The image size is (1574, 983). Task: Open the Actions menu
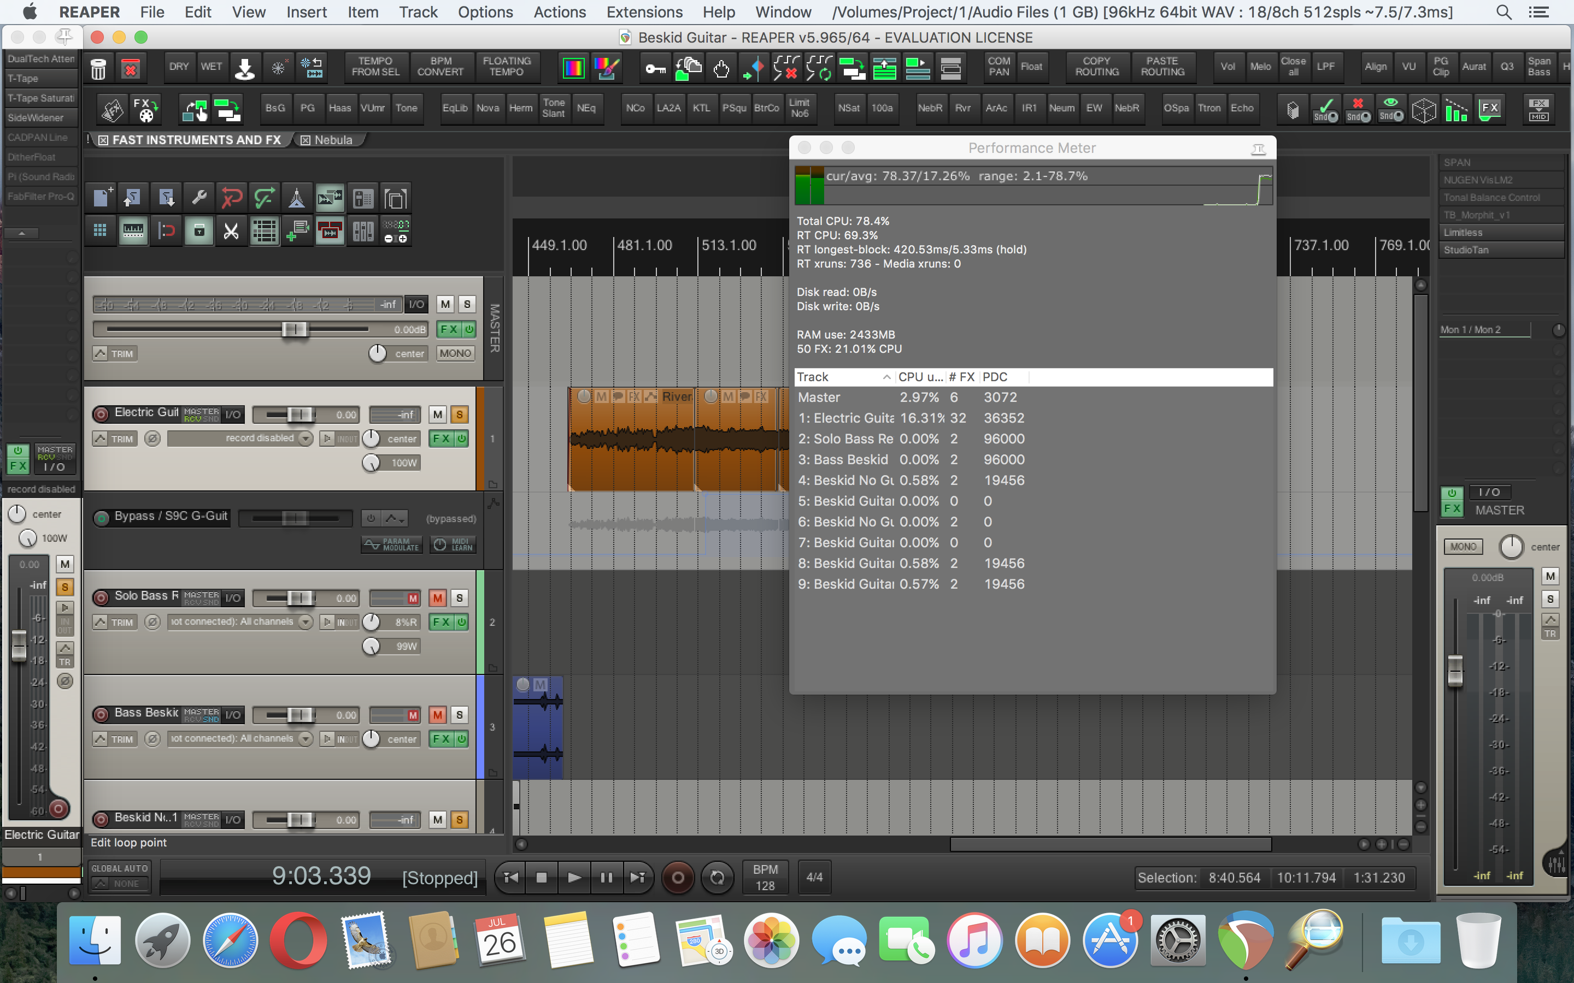[x=559, y=13]
